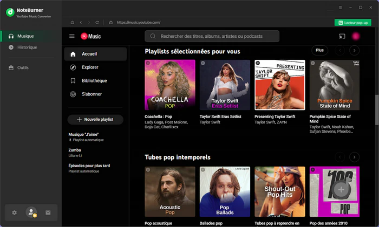Click the search field for titles and albums
This screenshot has width=379, height=227.
[x=212, y=36]
